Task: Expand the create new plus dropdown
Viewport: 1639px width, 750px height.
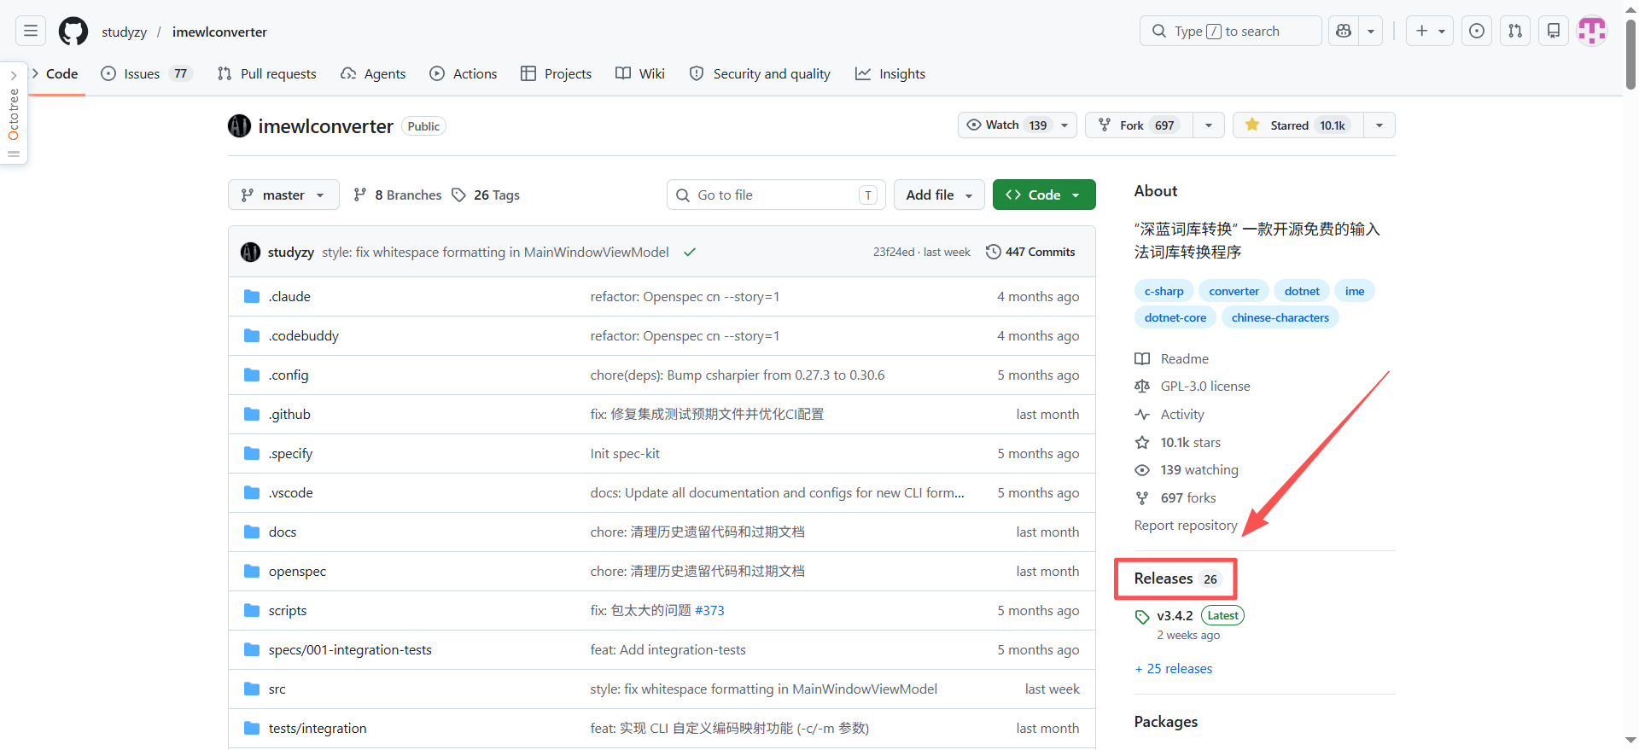Action: 1430,32
